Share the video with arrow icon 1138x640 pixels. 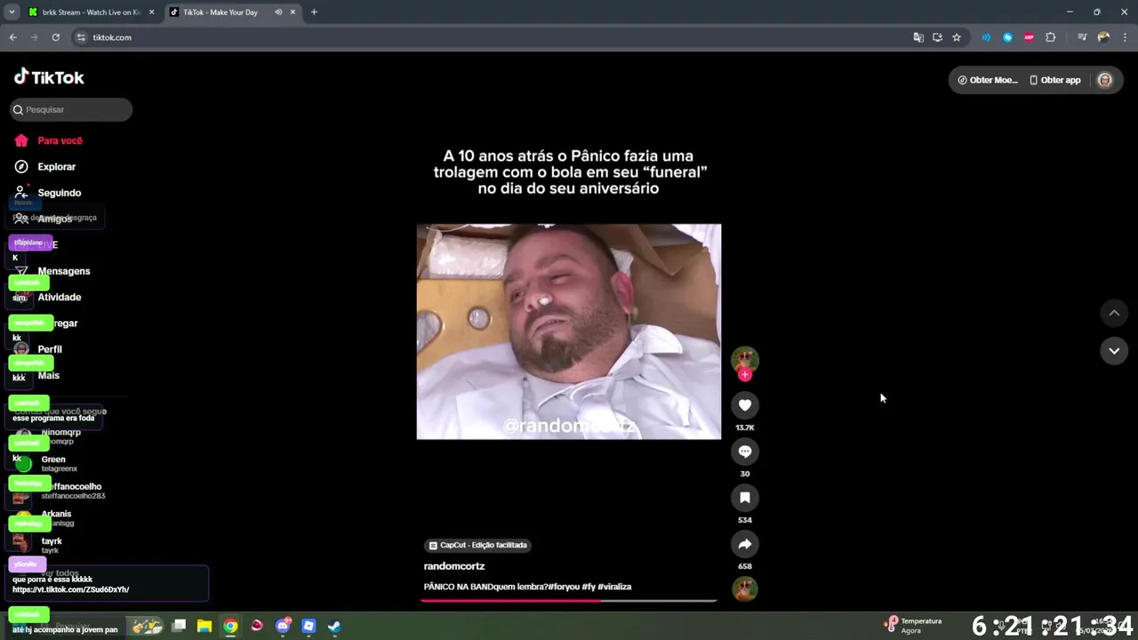[745, 544]
